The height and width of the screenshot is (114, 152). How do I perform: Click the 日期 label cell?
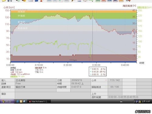click(x=64, y=80)
